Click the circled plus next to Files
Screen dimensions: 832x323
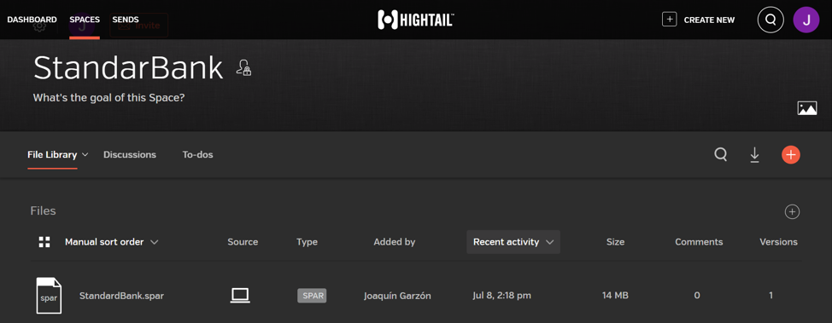point(792,212)
